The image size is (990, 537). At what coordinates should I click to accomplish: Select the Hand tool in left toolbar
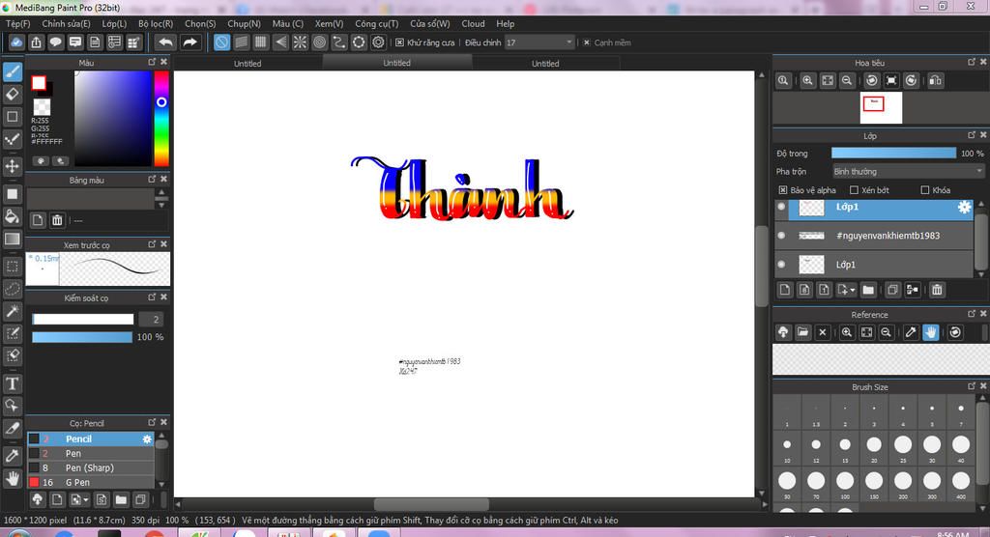click(x=12, y=478)
